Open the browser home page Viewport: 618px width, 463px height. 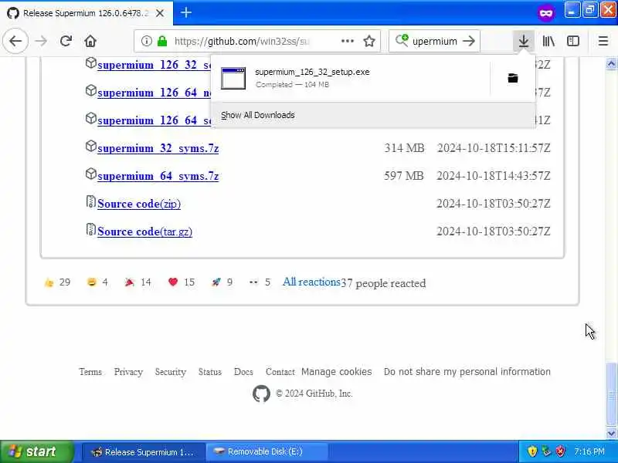click(x=90, y=41)
